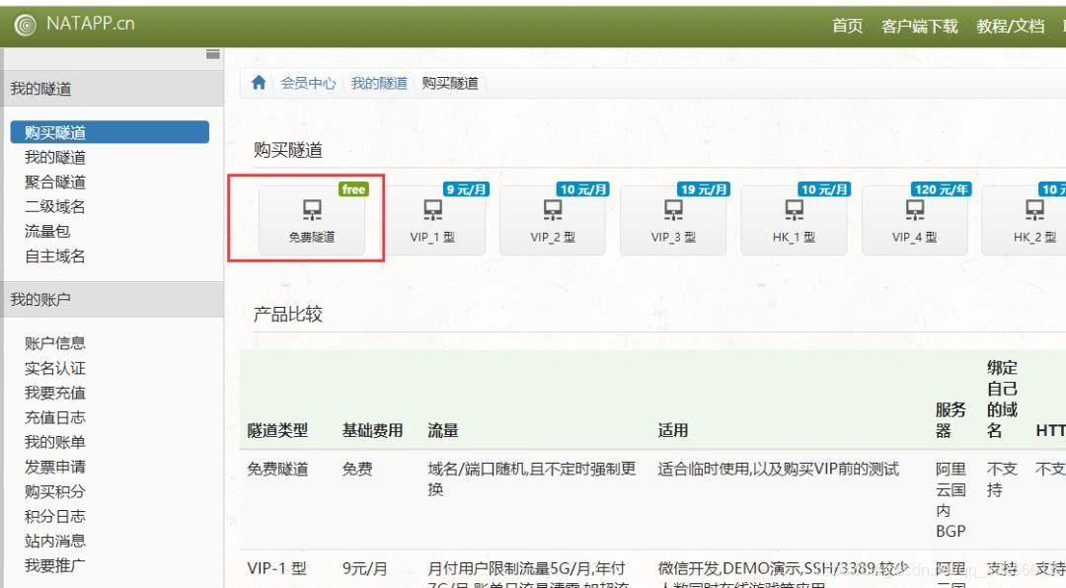1066x588 pixels.
Task: Open 客户端下载 in top navigation
Action: coord(919,26)
